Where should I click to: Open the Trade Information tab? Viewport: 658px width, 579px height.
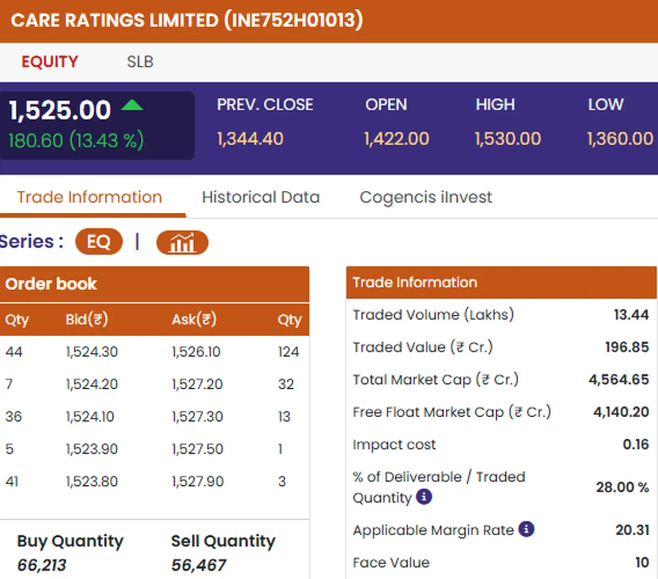(89, 197)
